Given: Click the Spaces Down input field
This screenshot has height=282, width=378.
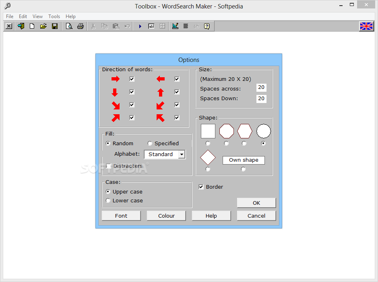Looking at the screenshot, I should [261, 98].
